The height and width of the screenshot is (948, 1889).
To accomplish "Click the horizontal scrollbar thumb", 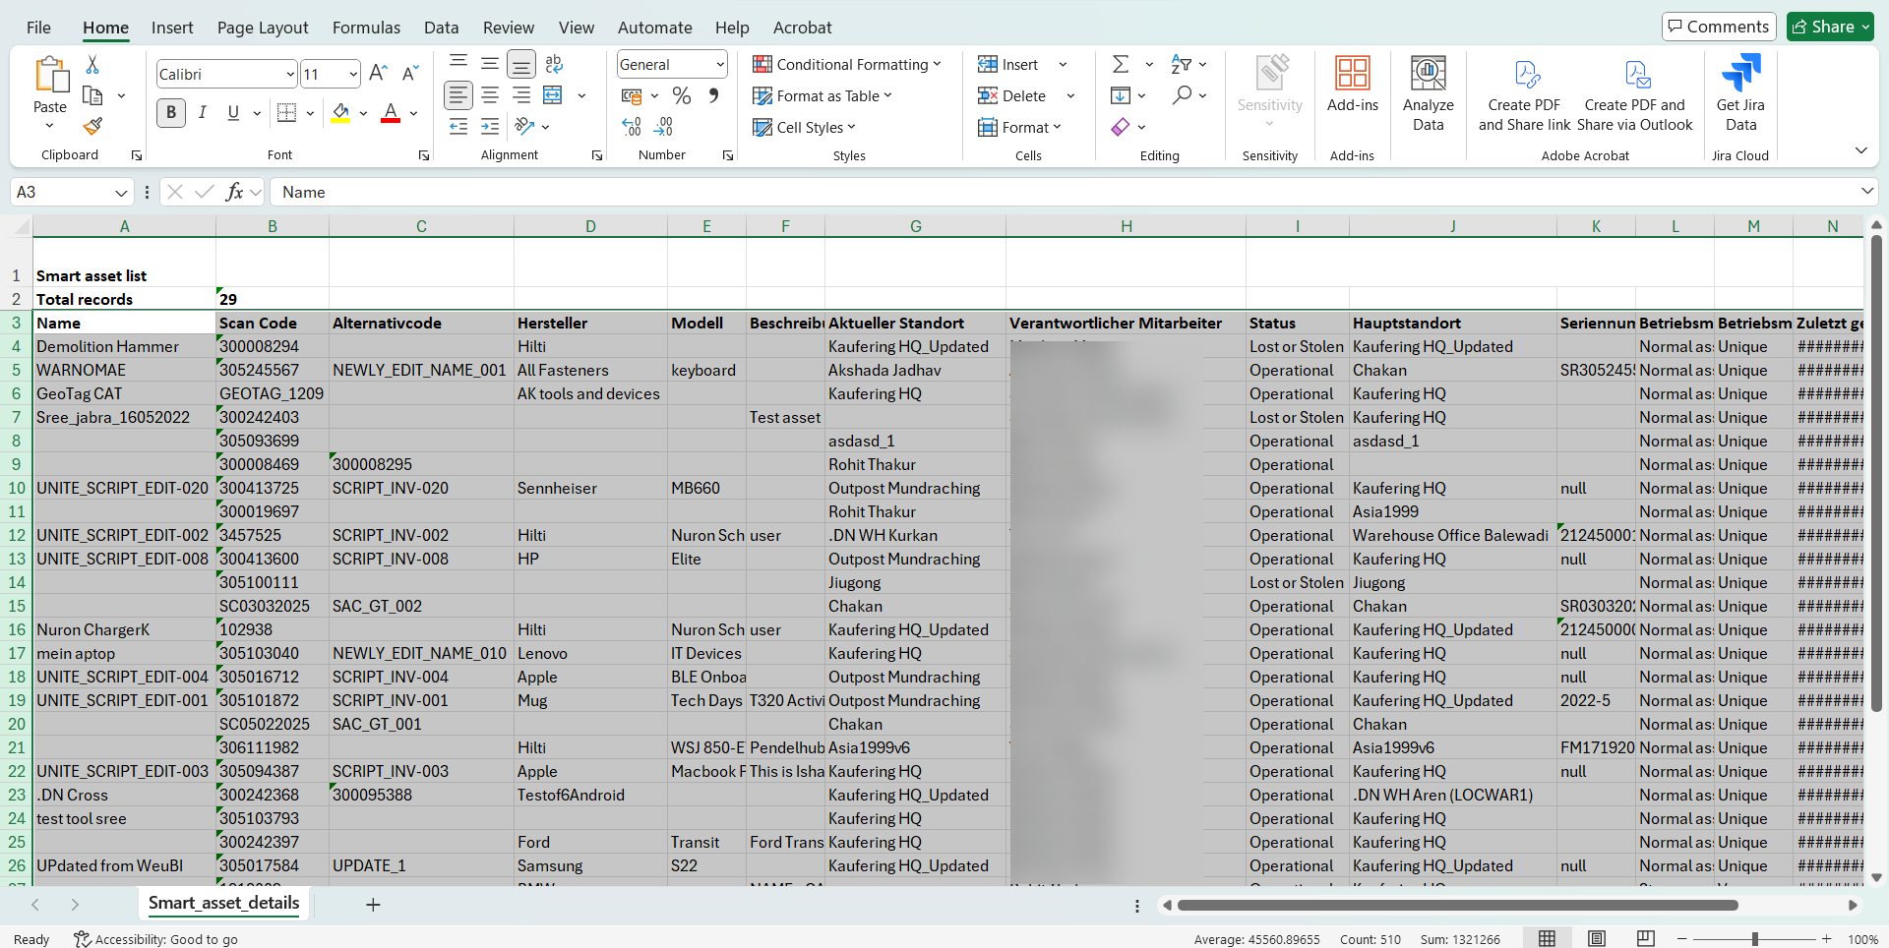I will [x=1457, y=905].
